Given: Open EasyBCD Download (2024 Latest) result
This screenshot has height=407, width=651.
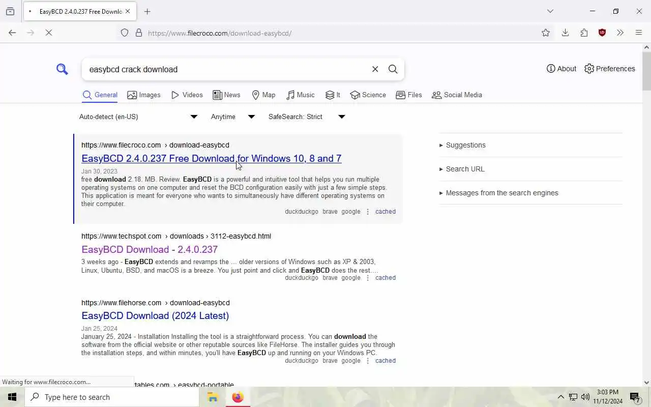Looking at the screenshot, I should [155, 316].
